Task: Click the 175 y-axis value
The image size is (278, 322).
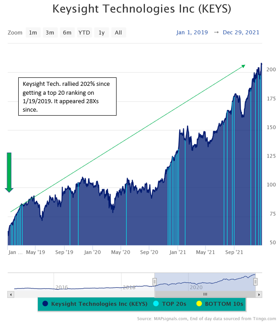Action: (x=271, y=99)
